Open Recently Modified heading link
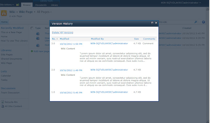 [12, 28]
